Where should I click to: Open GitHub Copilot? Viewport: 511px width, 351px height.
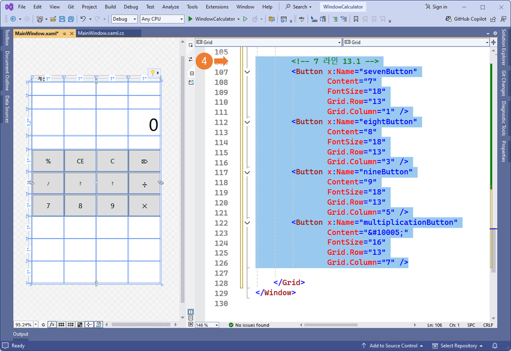[x=466, y=19]
